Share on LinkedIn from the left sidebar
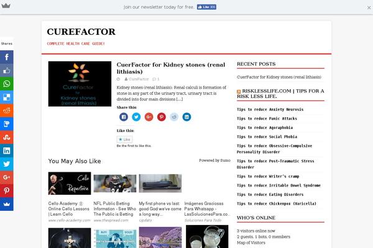The width and height of the screenshot is (373, 248). coord(7,151)
